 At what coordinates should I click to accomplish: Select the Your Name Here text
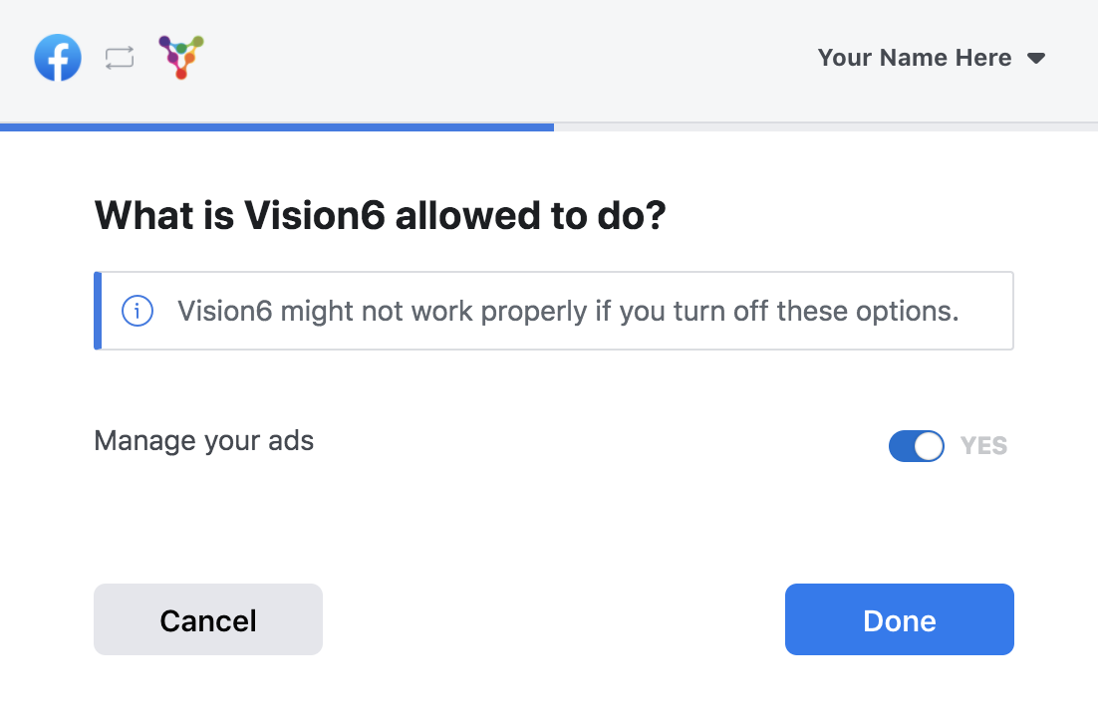click(x=915, y=58)
